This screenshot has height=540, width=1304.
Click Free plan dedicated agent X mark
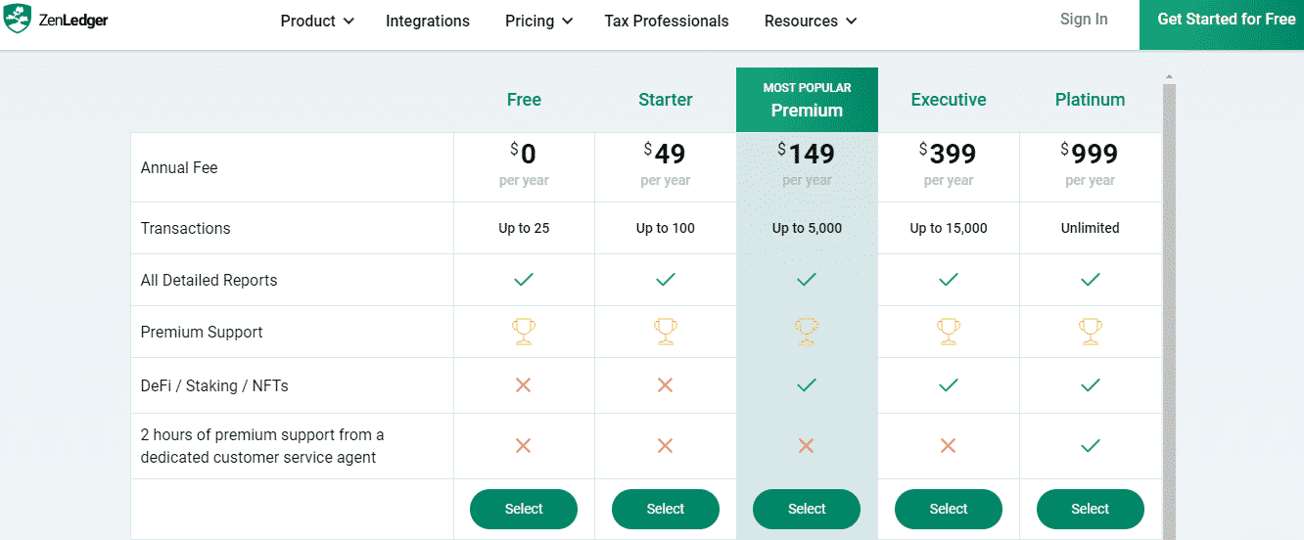pos(523,446)
